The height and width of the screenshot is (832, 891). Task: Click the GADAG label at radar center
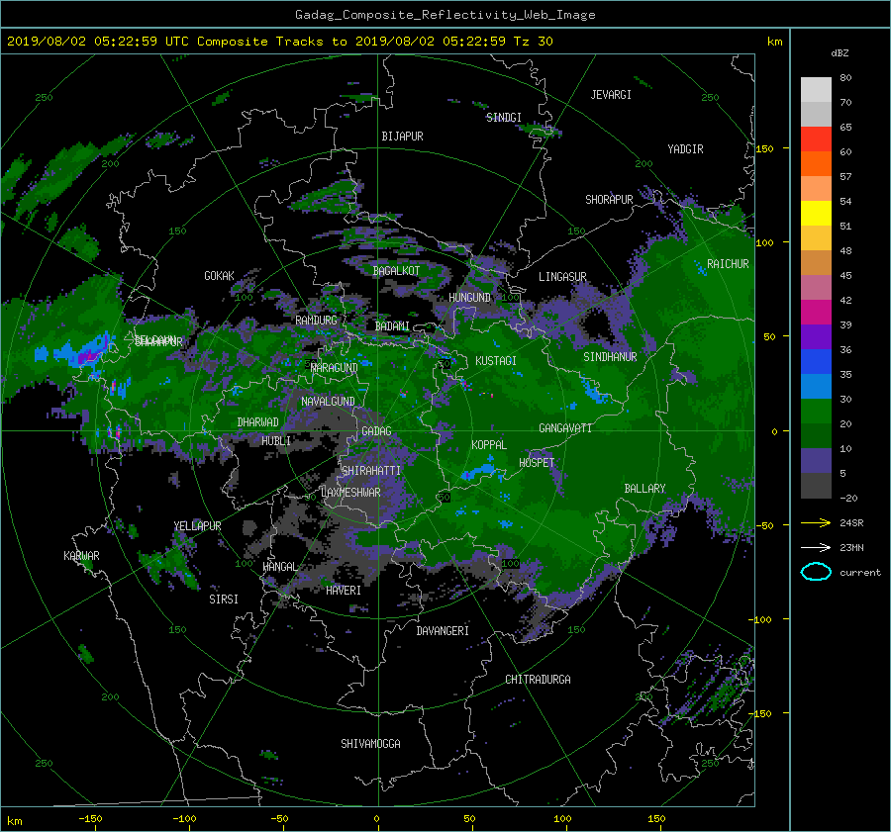pos(376,431)
